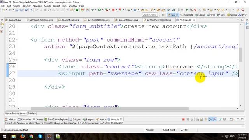Click the Open Perspective icon beside Quick Access

(x=163, y=15)
